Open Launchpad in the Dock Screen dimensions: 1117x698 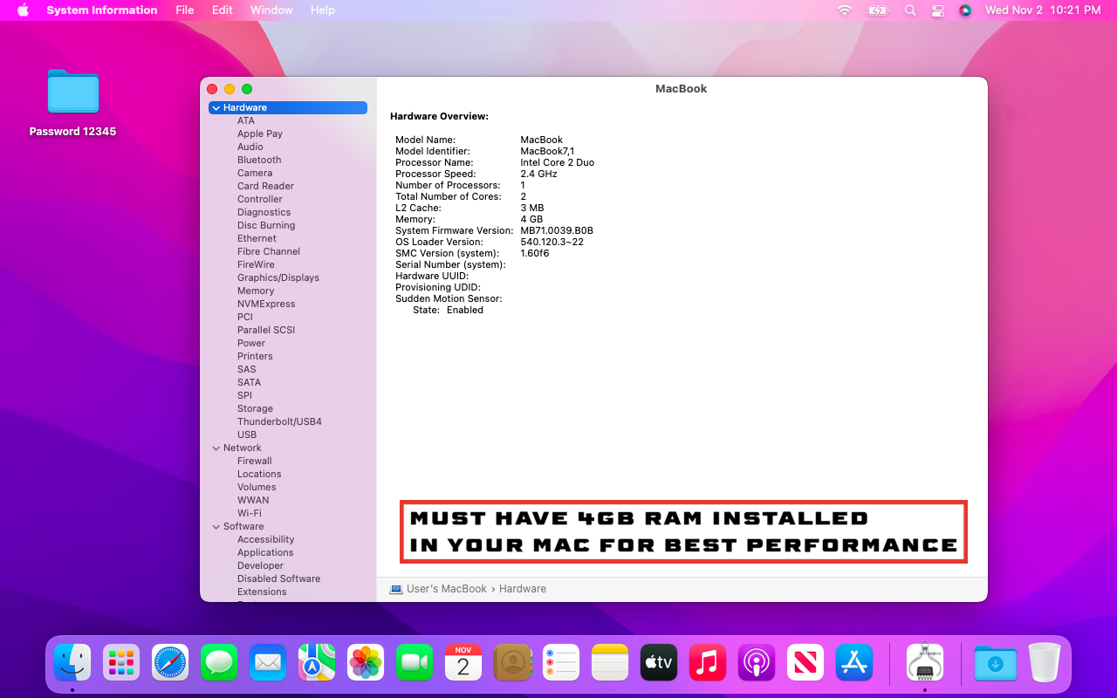coord(121,662)
